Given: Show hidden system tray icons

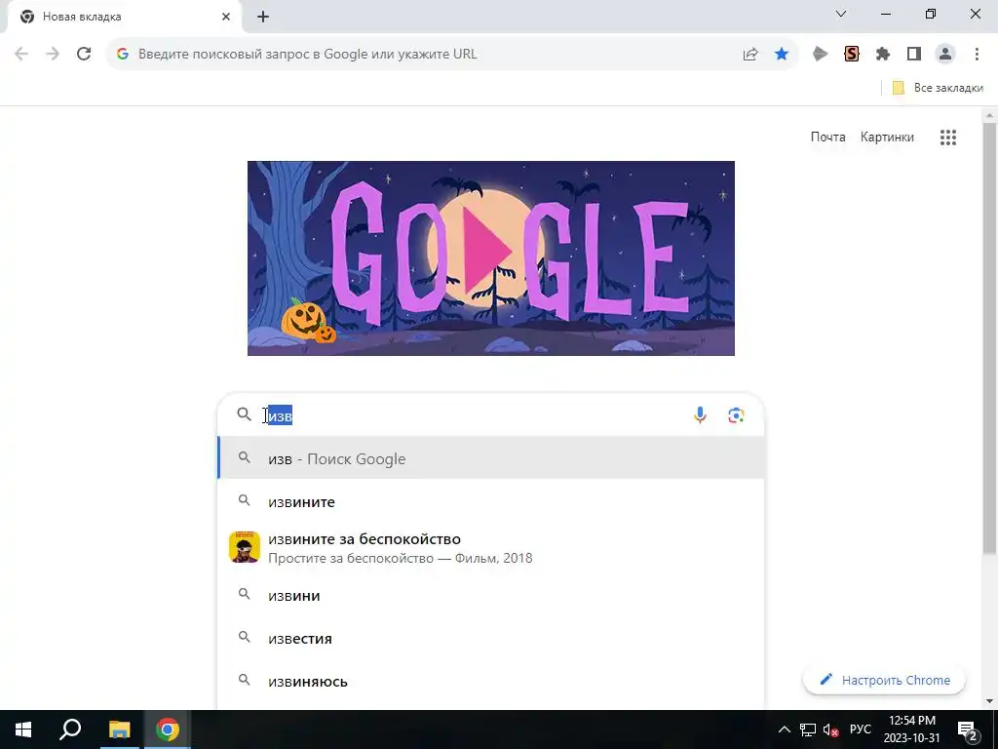Looking at the screenshot, I should pyautogui.click(x=785, y=729).
